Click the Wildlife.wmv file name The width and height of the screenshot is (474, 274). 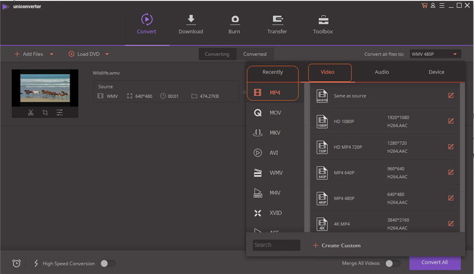(106, 73)
